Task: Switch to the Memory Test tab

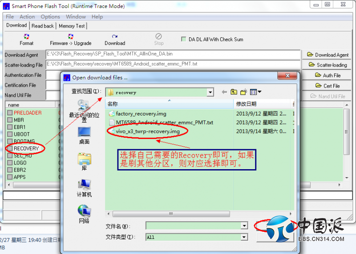Action: [x=72, y=26]
